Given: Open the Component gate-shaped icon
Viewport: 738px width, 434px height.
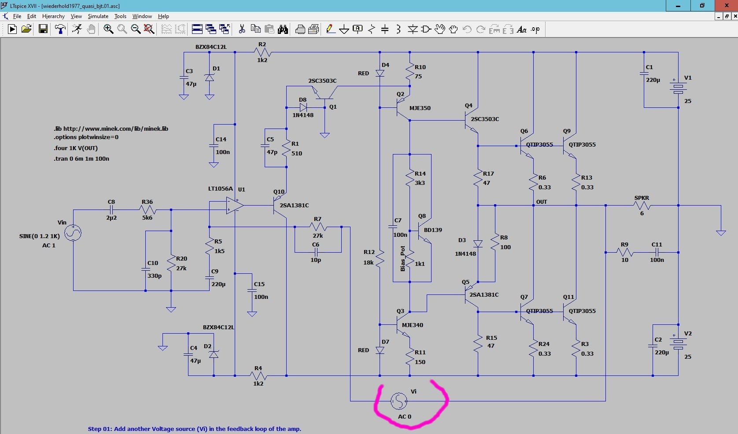Looking at the screenshot, I should pos(426,29).
